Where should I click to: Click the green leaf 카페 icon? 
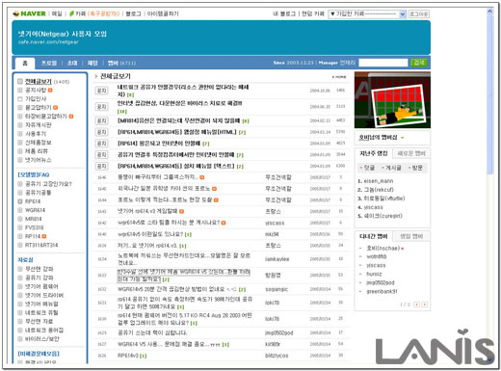71,13
